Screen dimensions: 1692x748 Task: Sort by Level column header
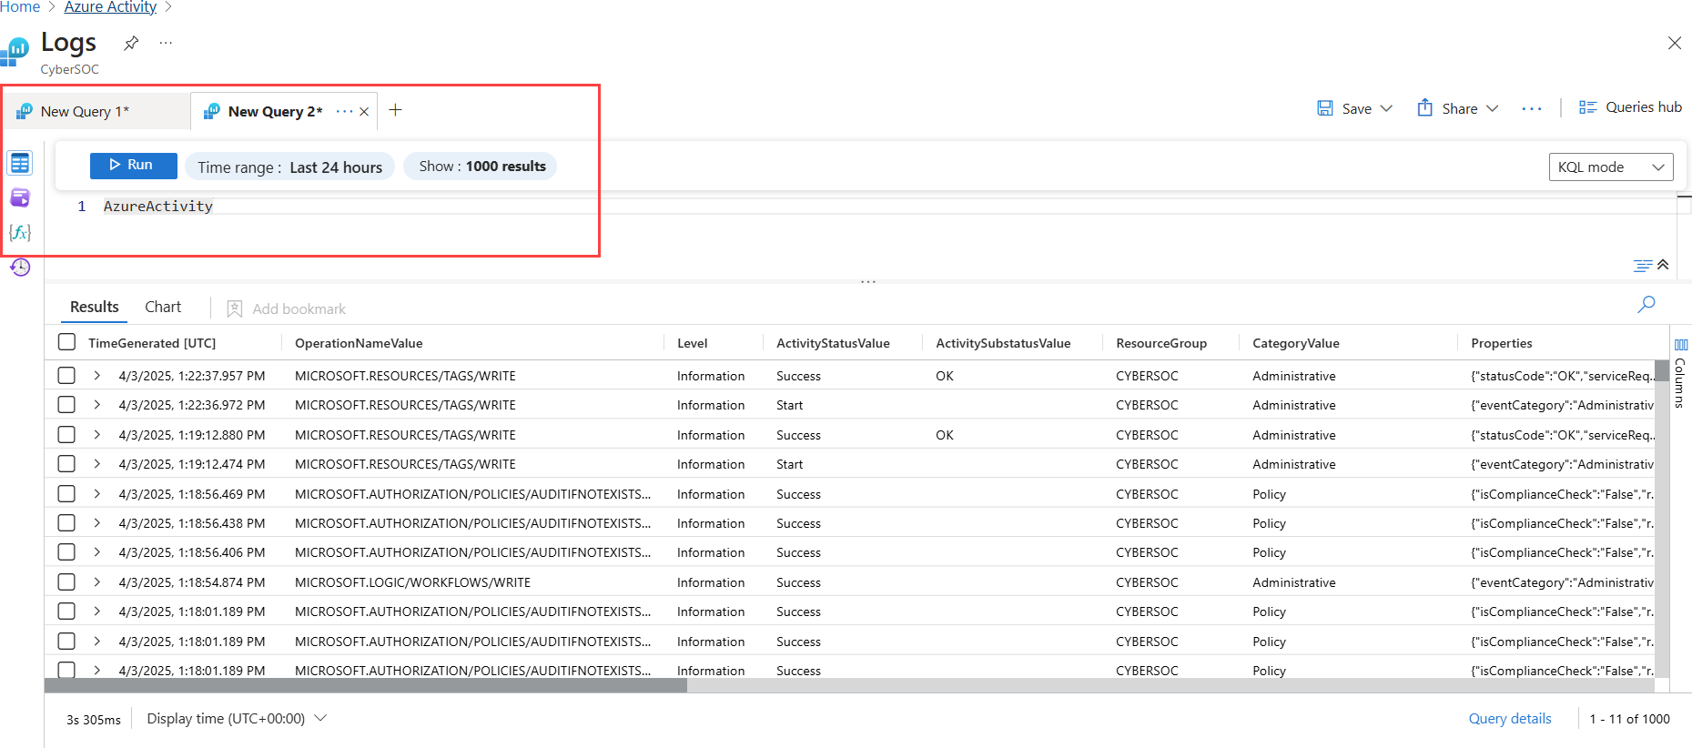pos(692,343)
